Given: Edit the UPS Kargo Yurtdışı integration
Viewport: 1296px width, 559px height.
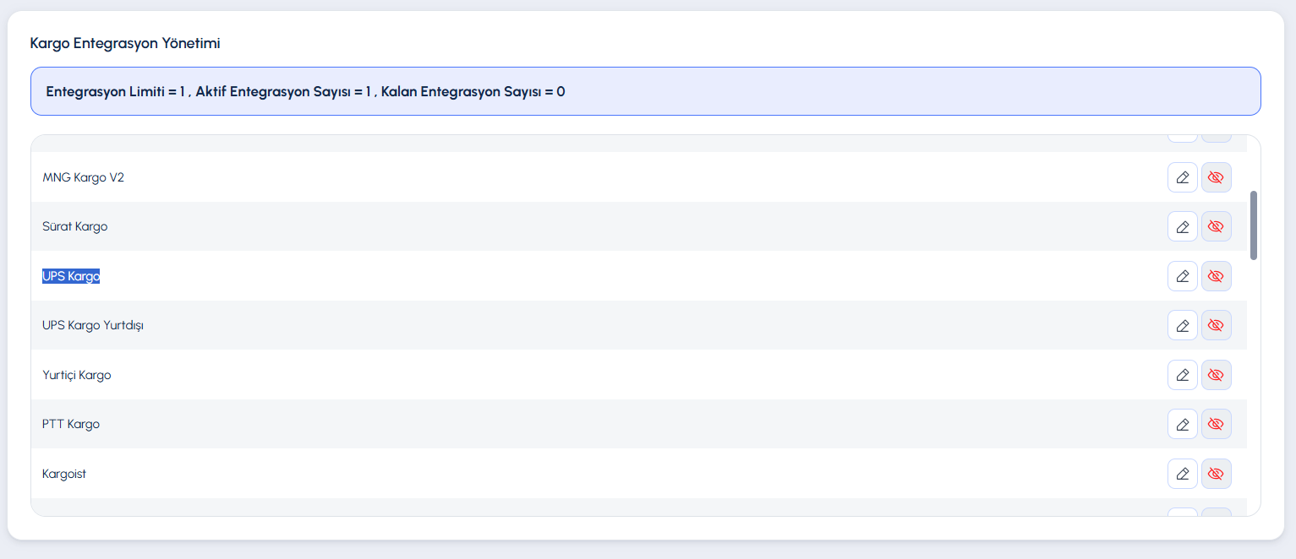Looking at the screenshot, I should pos(1183,325).
